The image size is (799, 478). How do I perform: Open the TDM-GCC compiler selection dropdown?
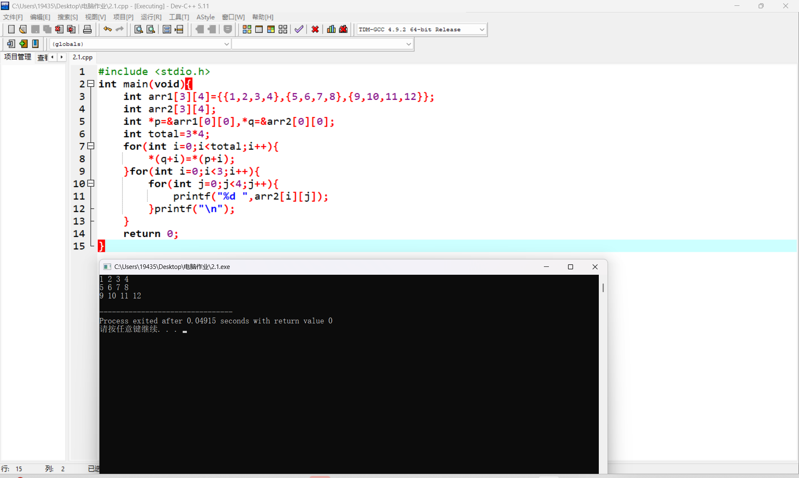(x=481, y=30)
